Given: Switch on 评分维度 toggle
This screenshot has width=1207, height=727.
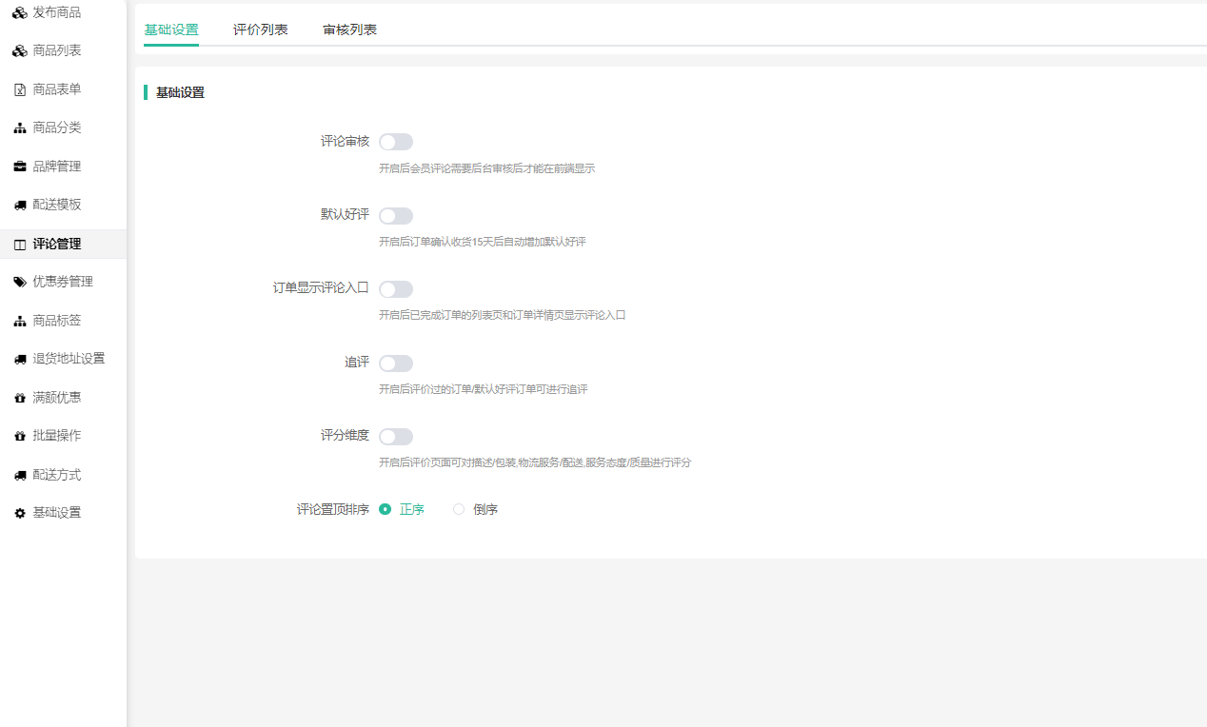Looking at the screenshot, I should pos(395,437).
